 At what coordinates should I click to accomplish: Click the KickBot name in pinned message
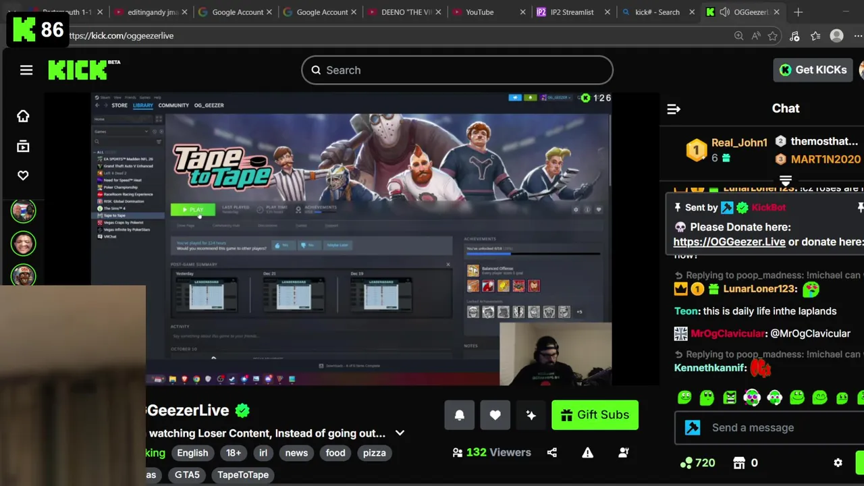pos(768,208)
